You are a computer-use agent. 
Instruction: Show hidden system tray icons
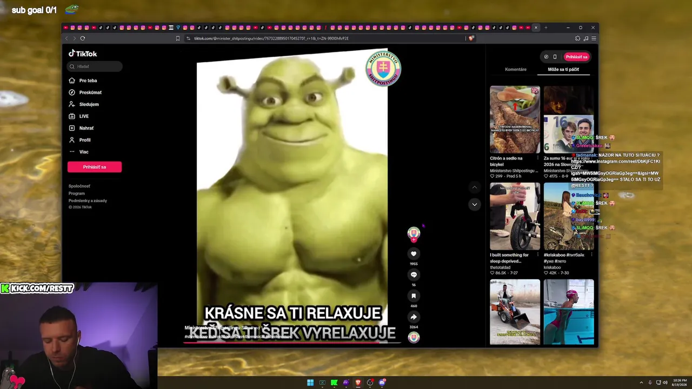pyautogui.click(x=641, y=383)
